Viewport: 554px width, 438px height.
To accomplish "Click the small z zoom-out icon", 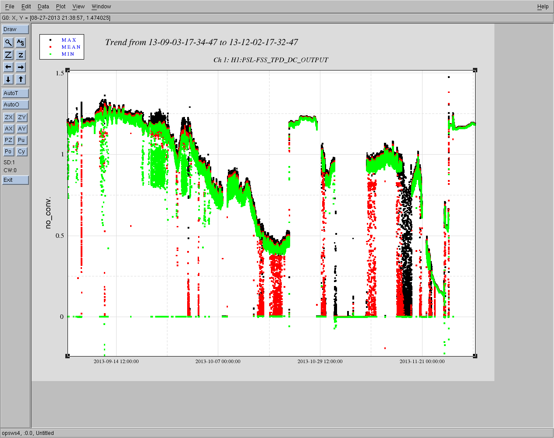I will [x=21, y=55].
